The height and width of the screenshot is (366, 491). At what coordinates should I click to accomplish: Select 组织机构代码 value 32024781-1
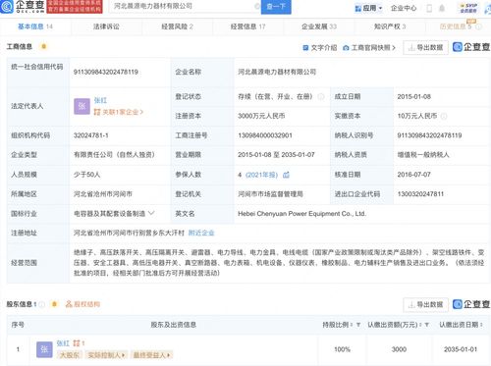click(x=90, y=135)
